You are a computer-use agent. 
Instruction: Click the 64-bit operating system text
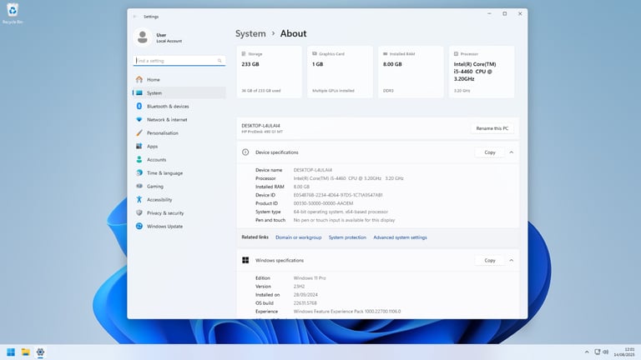[341, 212]
